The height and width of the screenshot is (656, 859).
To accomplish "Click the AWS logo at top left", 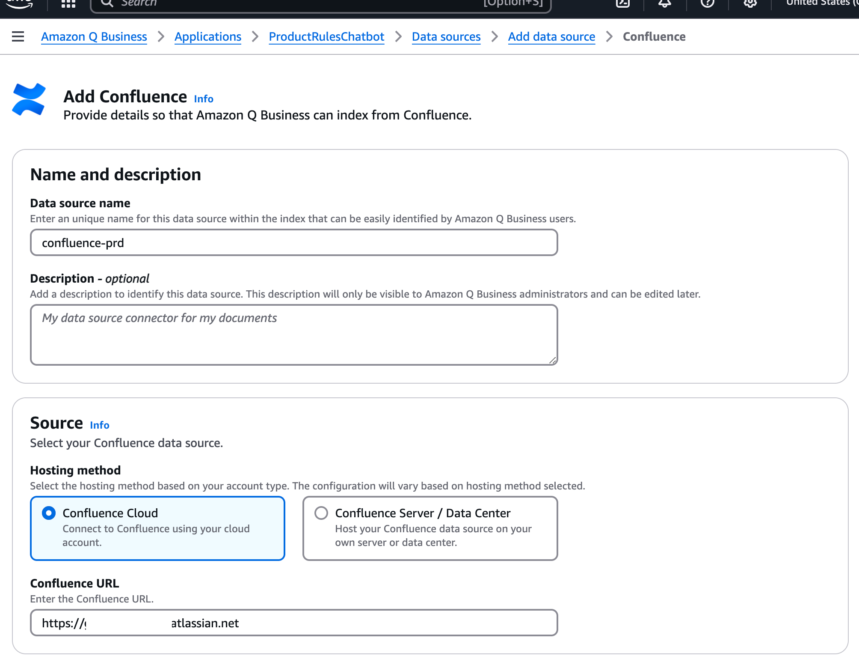I will pyautogui.click(x=20, y=3).
